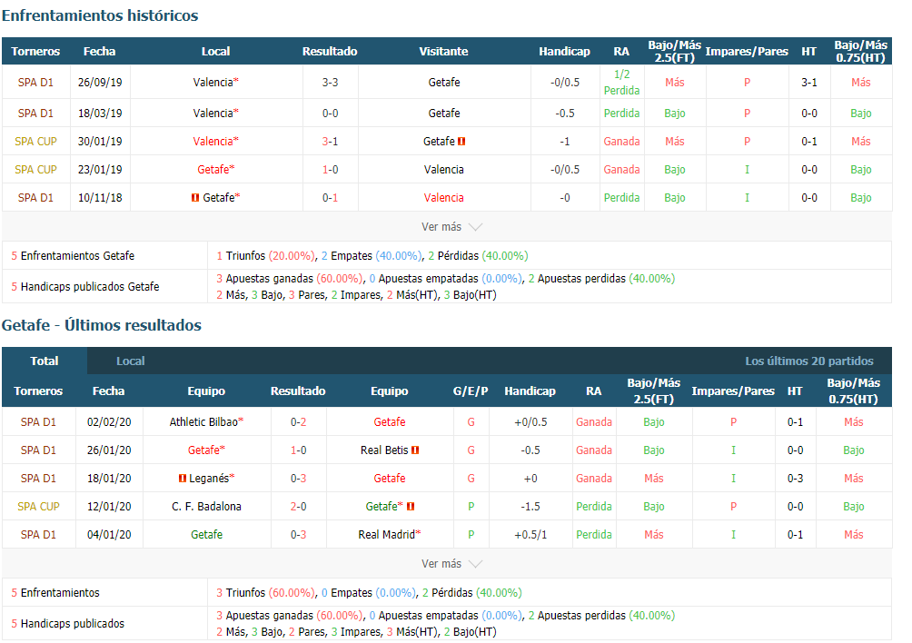Open the 3-3 result of Valencia vs Getafe

(x=331, y=83)
